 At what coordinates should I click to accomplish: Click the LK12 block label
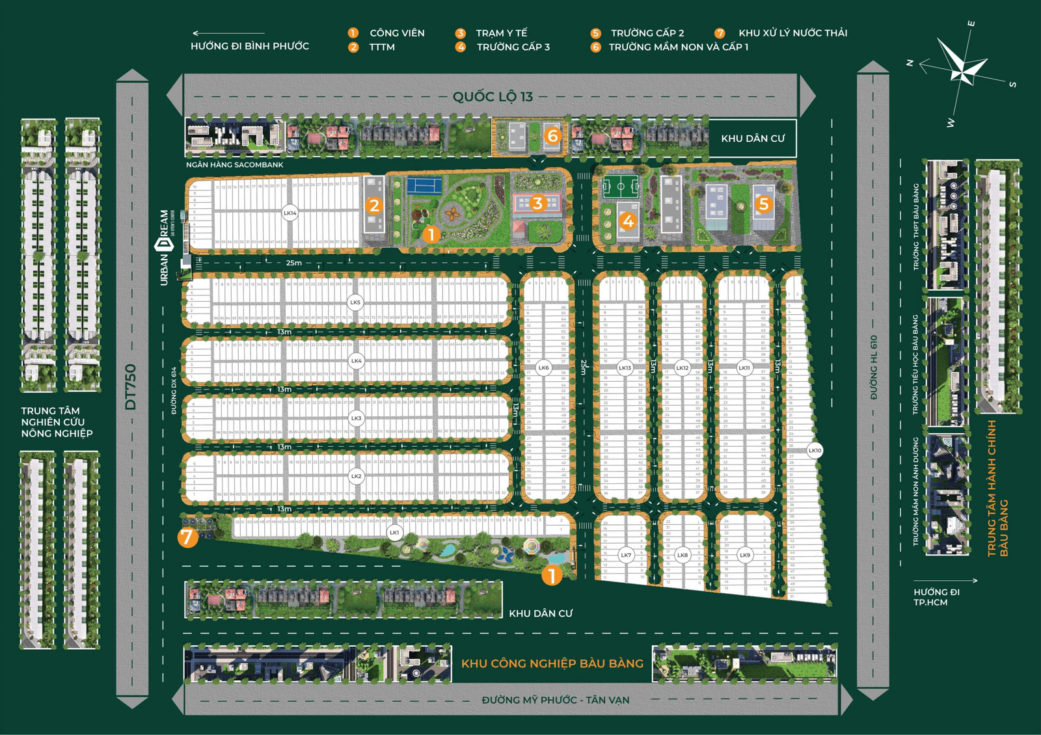coord(683,367)
